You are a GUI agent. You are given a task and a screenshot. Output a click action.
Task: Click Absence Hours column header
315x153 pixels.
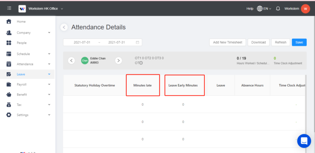tap(252, 85)
